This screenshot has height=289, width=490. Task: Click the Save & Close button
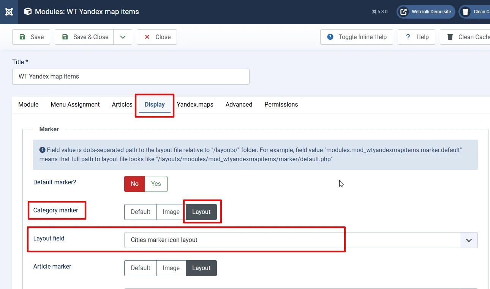84,37
